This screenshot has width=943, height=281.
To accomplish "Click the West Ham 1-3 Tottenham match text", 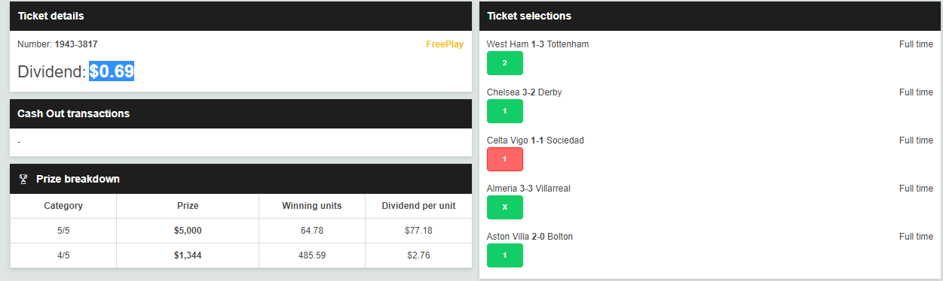I will [537, 44].
